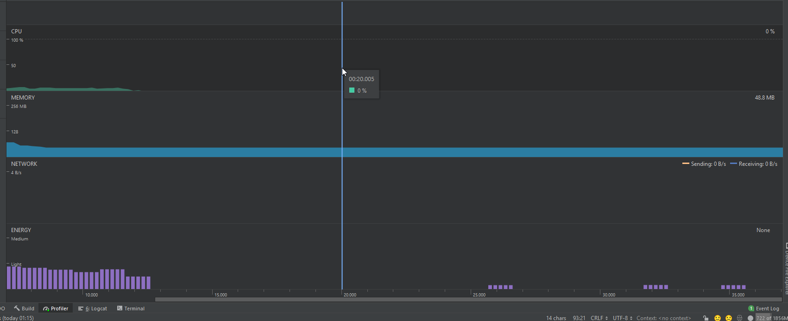Viewport: 788px width, 321px height.
Task: Click the memory usage indicator in status bar
Action: point(771,318)
